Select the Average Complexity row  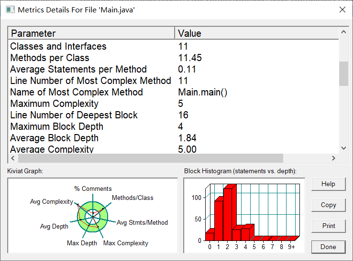point(173,149)
